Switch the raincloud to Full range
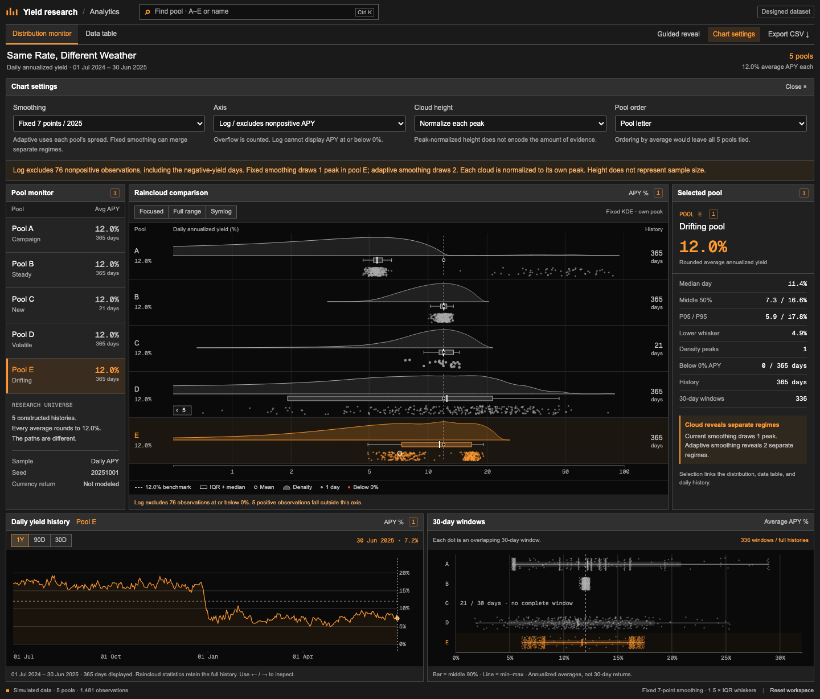Viewport: 820px width, 699px height. [x=187, y=212]
